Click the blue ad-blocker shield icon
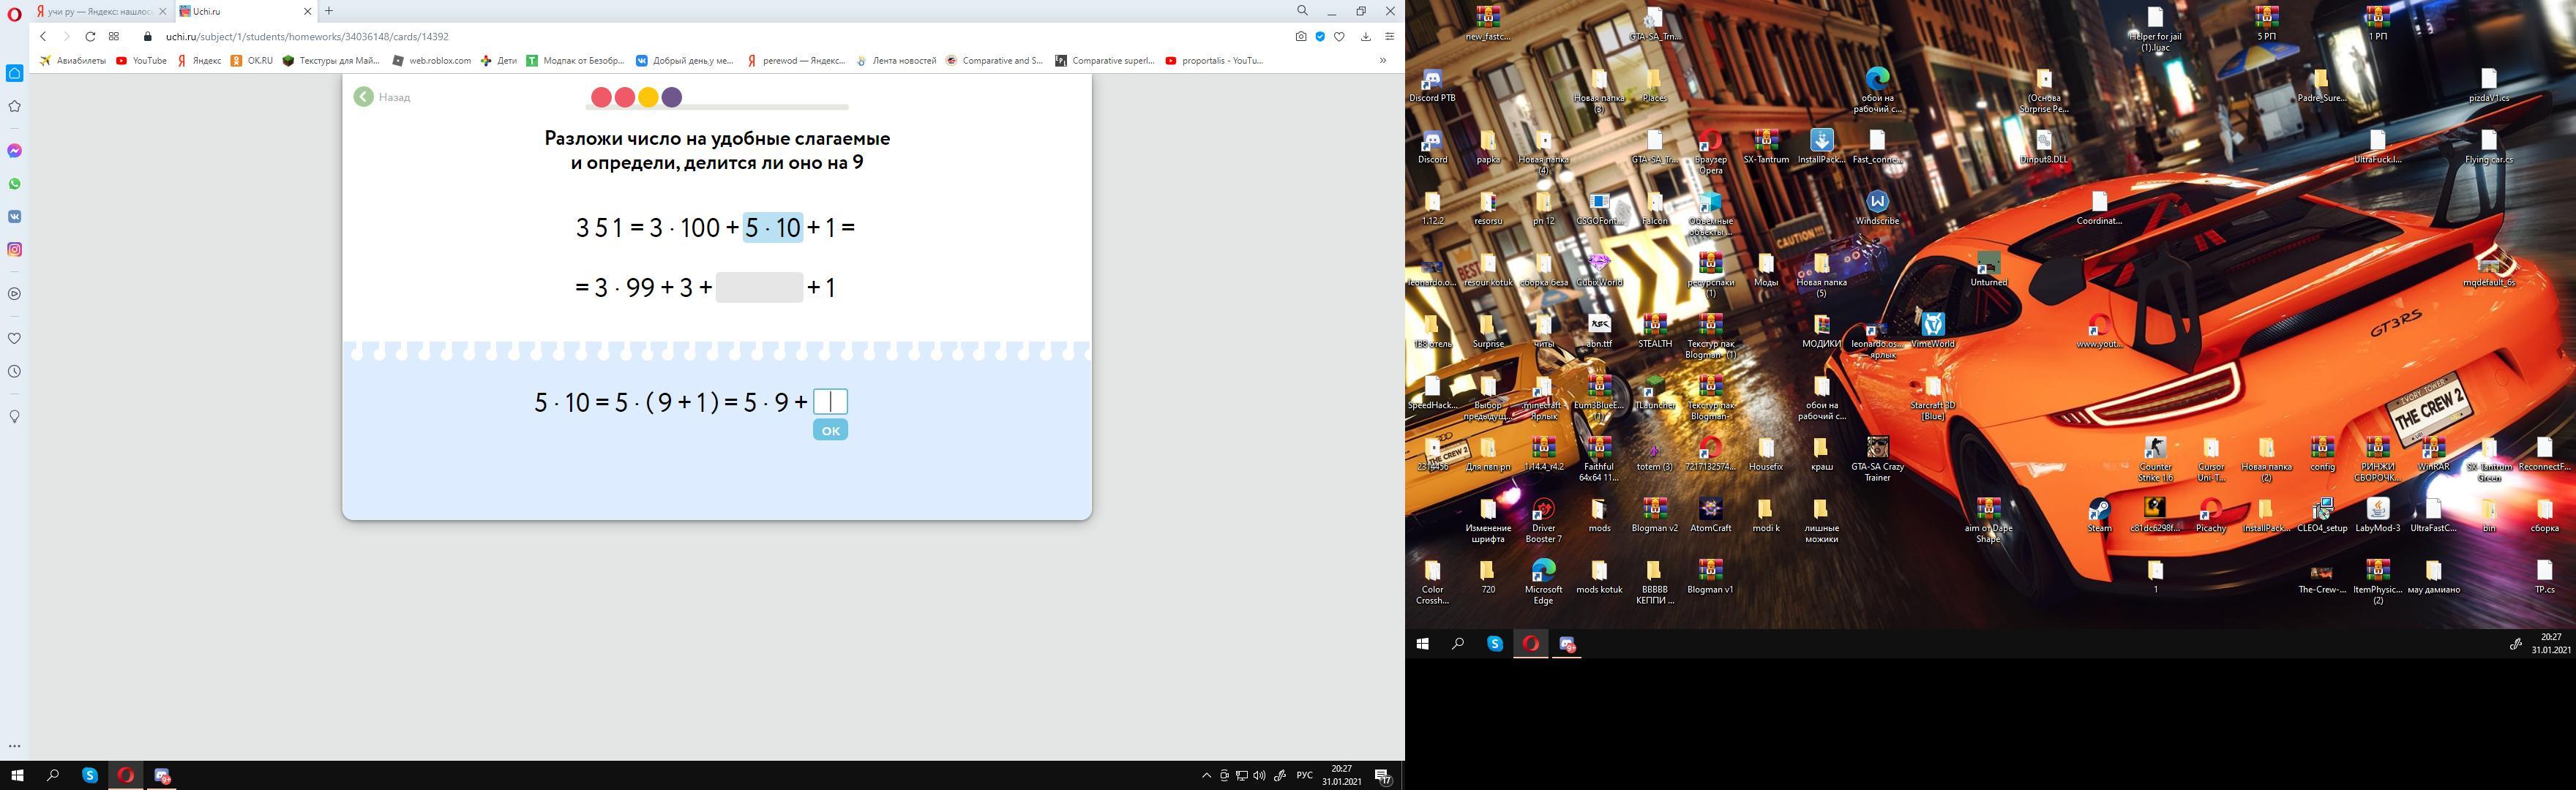 pos(1320,36)
